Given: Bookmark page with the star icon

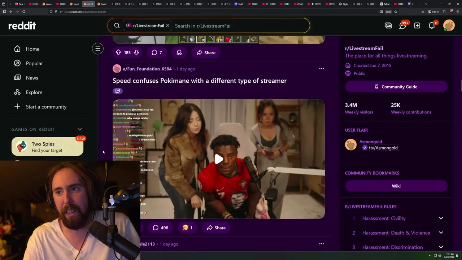Looking at the screenshot, I should click(x=396, y=12).
